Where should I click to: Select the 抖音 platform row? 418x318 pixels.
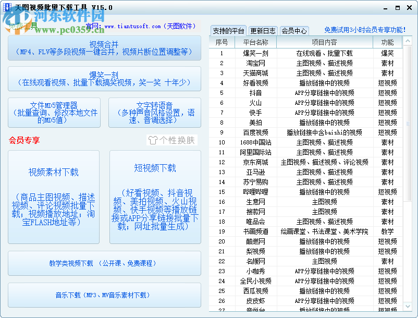306,93
